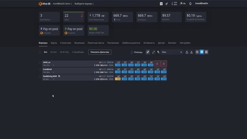Tick the HAVE_os worker checkbox
The height and width of the screenshot is (139, 247).
(40, 63)
